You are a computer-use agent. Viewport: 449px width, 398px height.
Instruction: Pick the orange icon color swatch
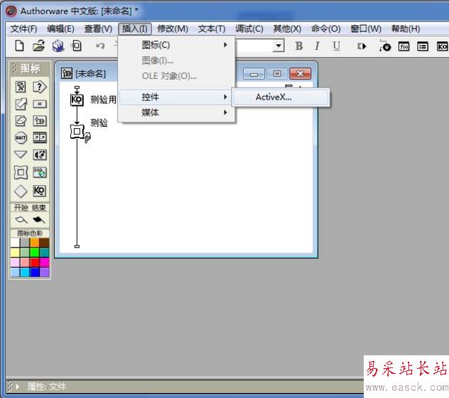(x=35, y=243)
